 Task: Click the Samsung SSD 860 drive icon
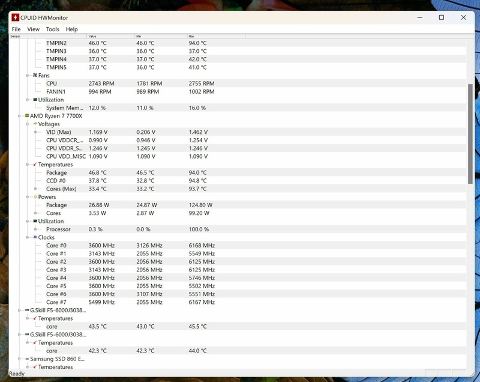27,359
